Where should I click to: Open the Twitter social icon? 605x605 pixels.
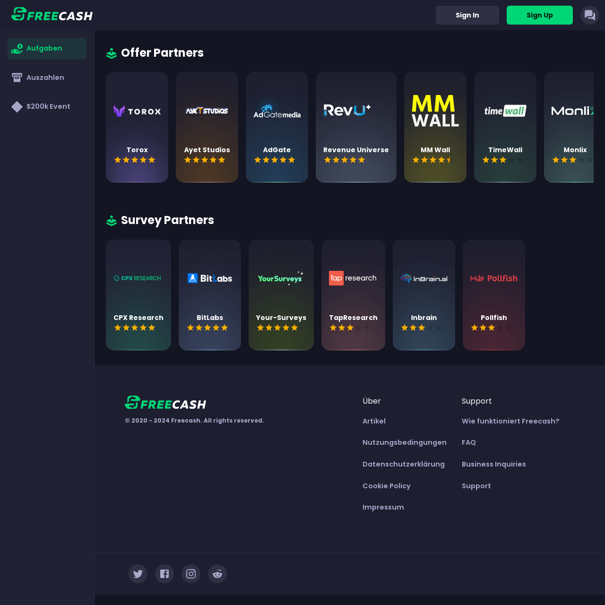click(x=138, y=574)
